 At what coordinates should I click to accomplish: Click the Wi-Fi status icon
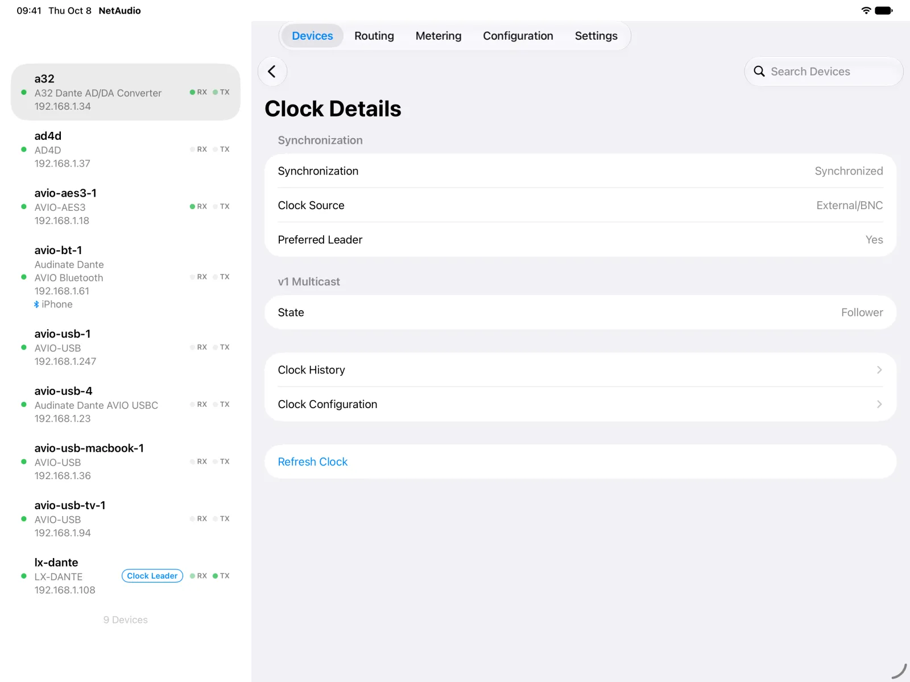866,10
